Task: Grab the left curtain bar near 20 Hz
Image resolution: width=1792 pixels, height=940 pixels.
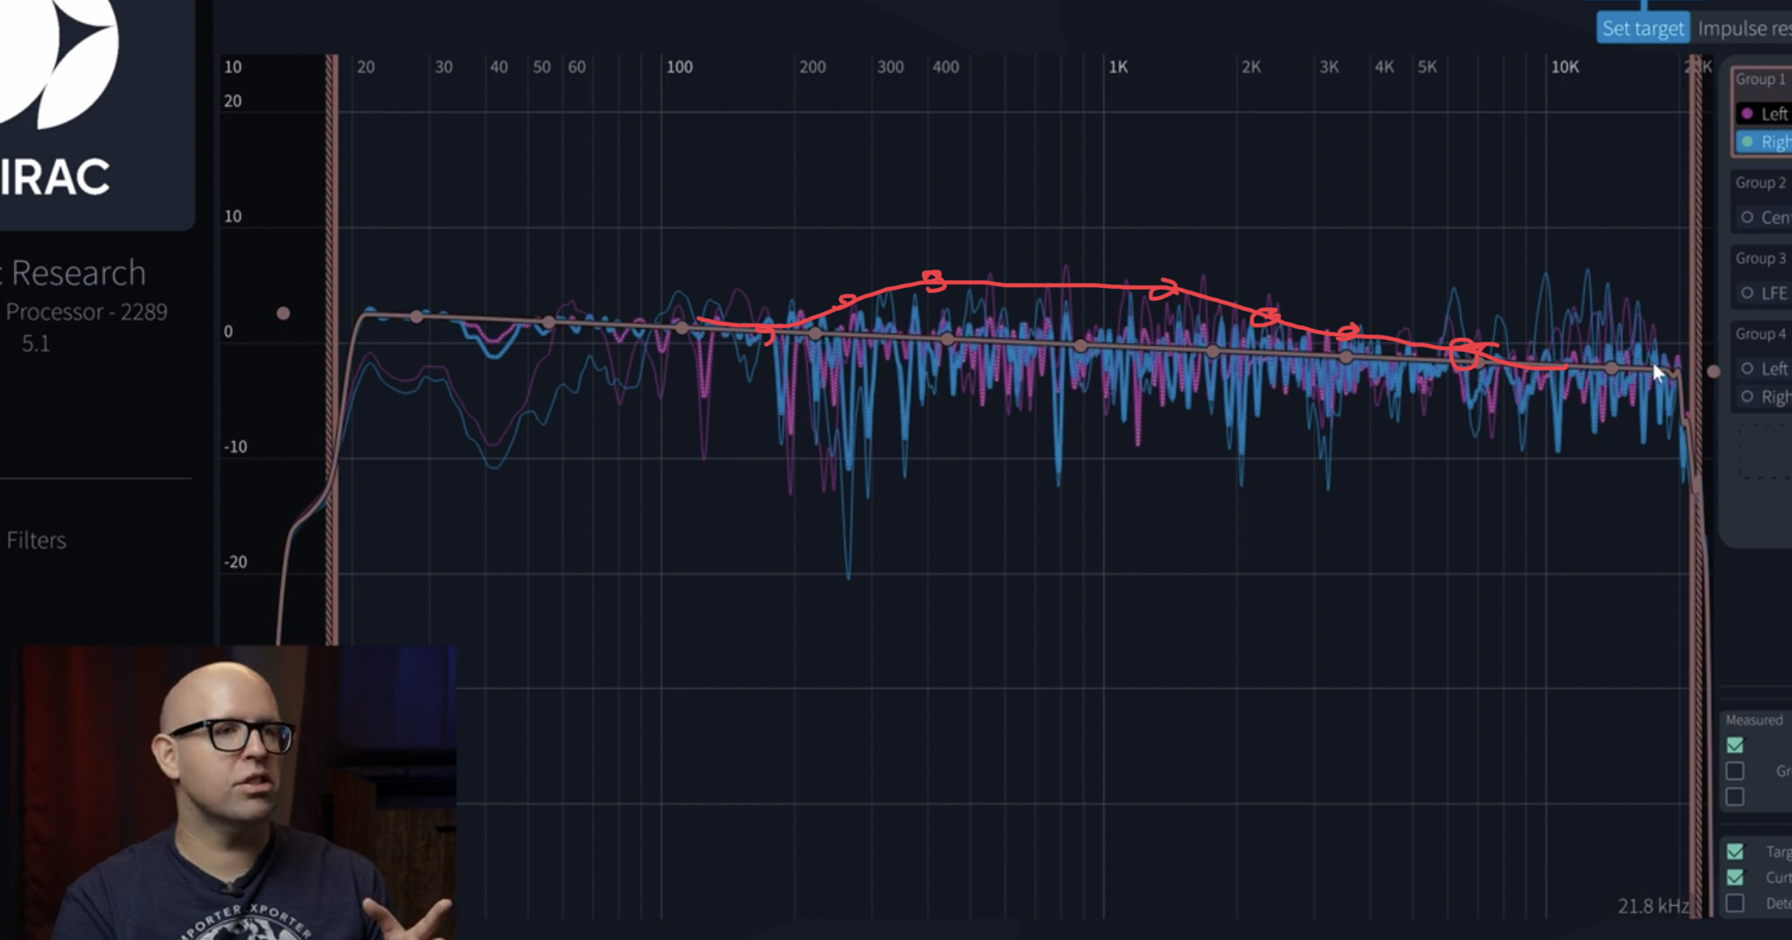Action: (332, 350)
